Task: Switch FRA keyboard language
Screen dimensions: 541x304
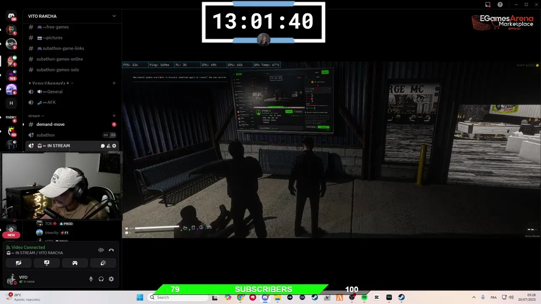Action: pos(494,297)
